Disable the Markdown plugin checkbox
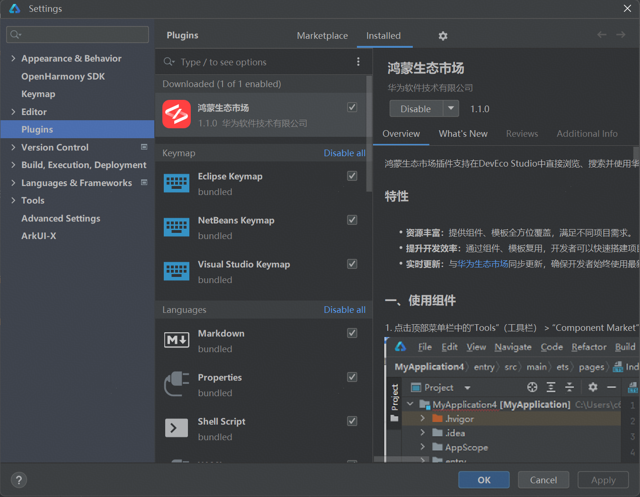Screen dimensions: 640x497 coord(352,333)
